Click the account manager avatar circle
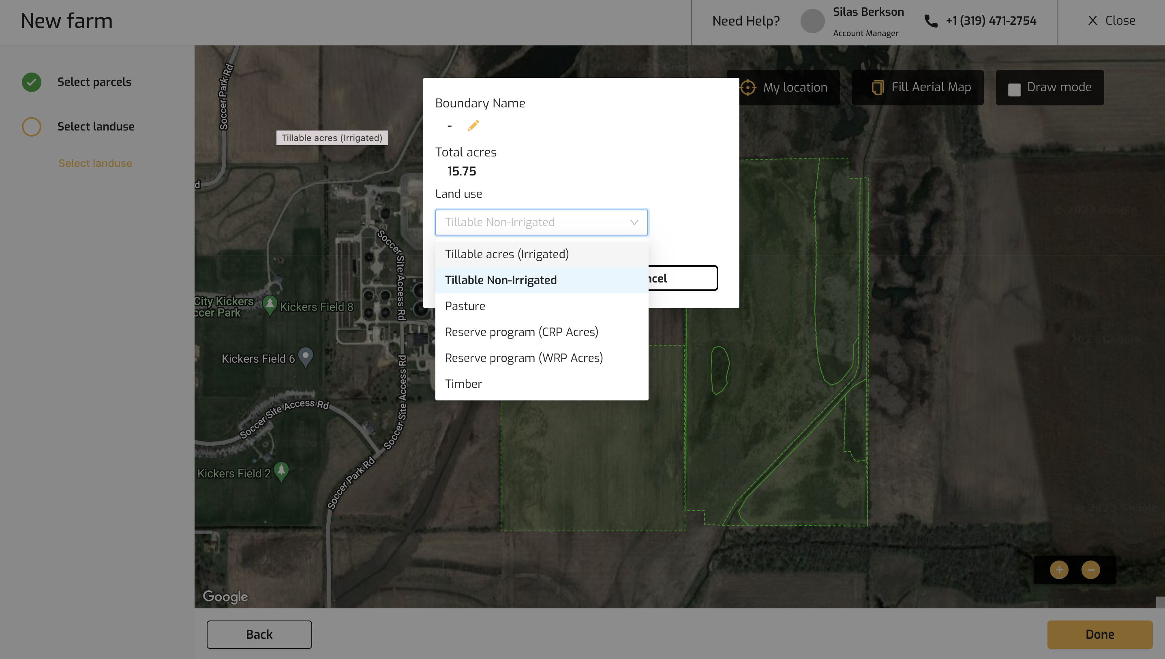The width and height of the screenshot is (1165, 659). point(812,21)
